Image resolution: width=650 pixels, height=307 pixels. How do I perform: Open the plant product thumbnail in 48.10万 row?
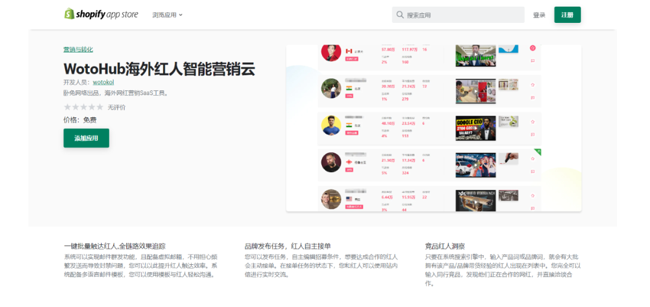(509, 121)
